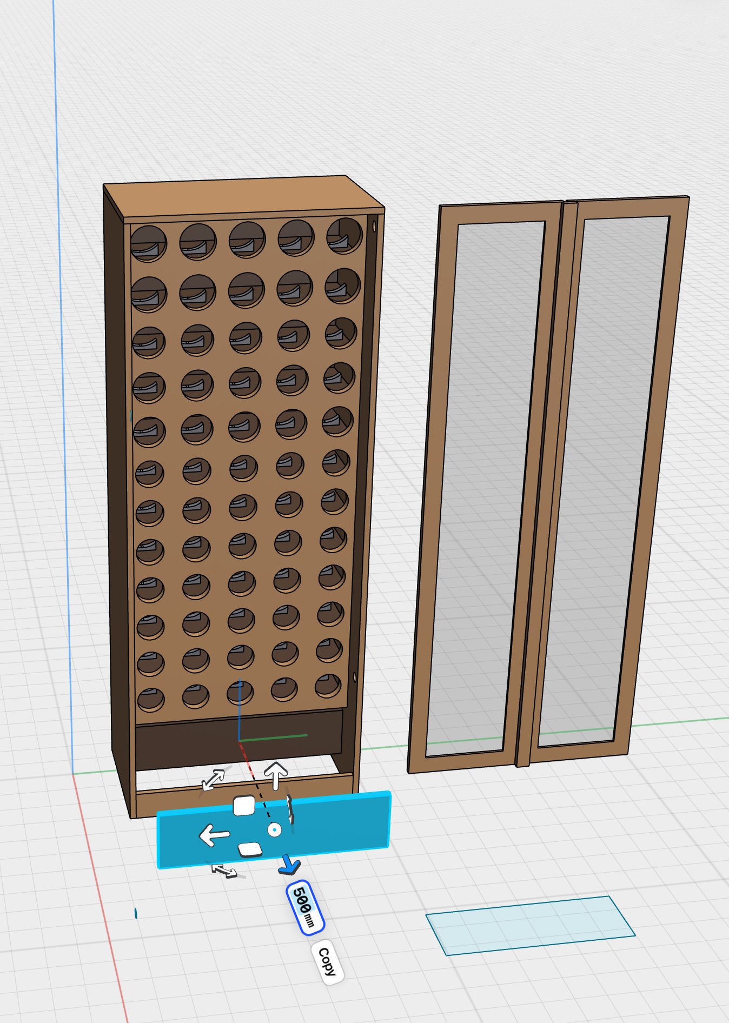
Task: Click the flat white plane handle
Action: pyautogui.click(x=250, y=849)
